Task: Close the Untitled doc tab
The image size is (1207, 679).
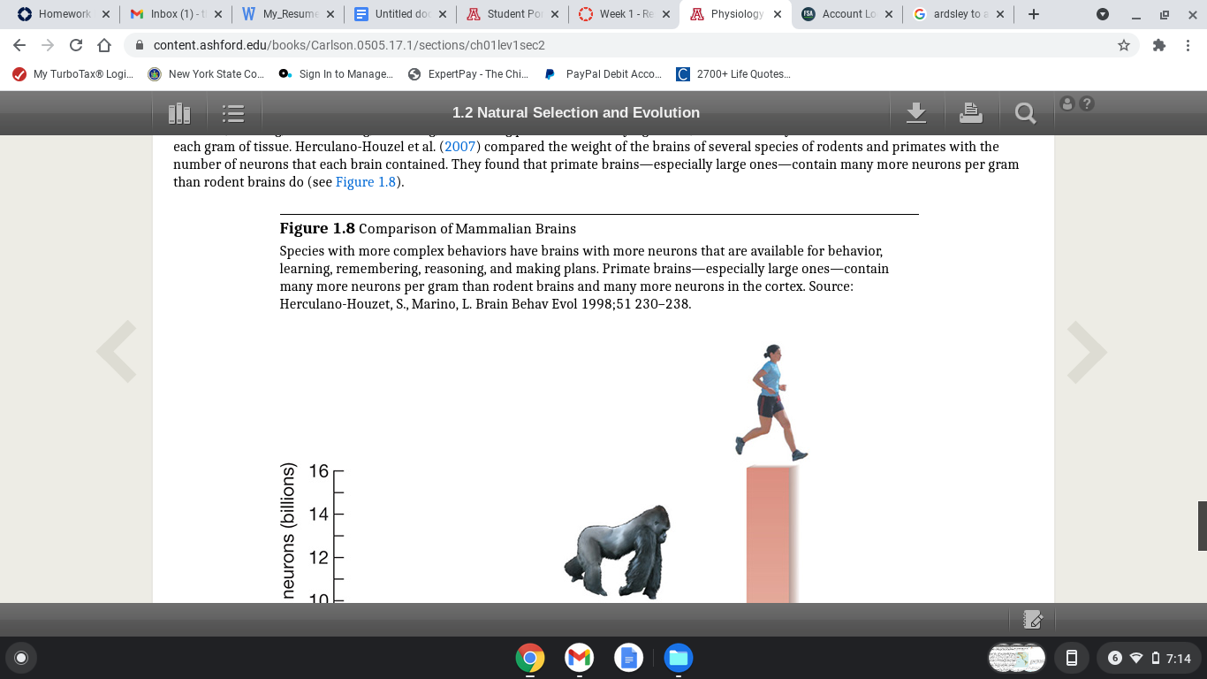Action: (442, 14)
